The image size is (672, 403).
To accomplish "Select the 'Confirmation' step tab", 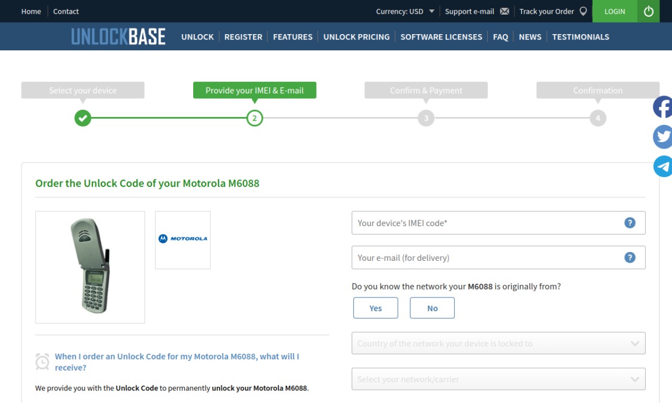I will click(598, 90).
